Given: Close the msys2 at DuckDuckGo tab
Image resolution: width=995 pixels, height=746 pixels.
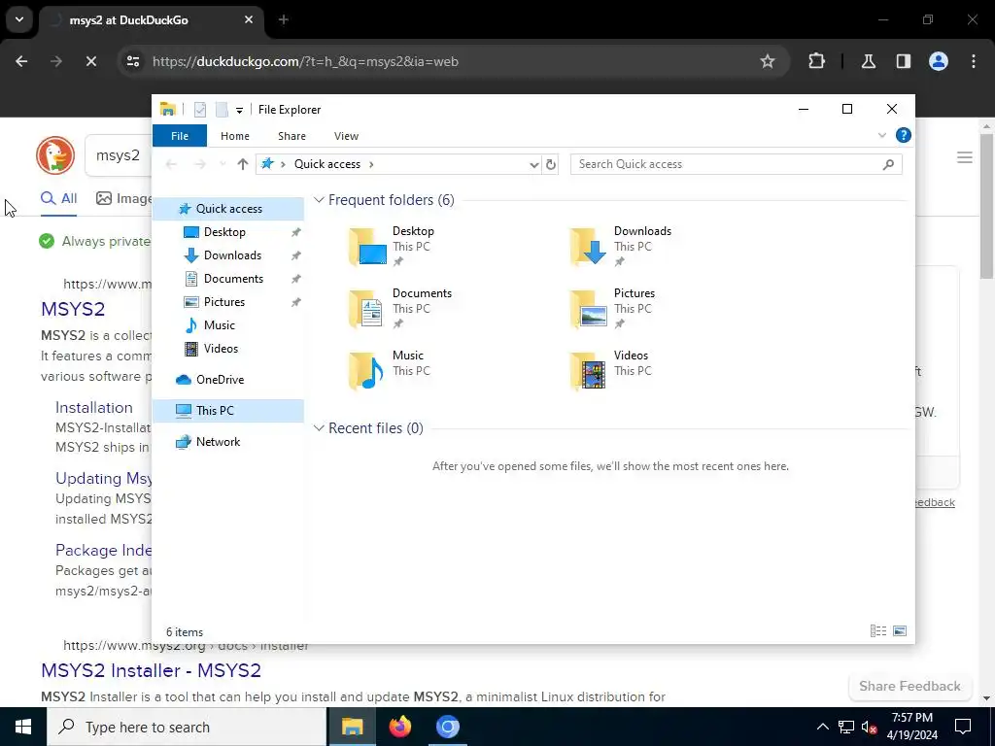Looking at the screenshot, I should [x=249, y=19].
